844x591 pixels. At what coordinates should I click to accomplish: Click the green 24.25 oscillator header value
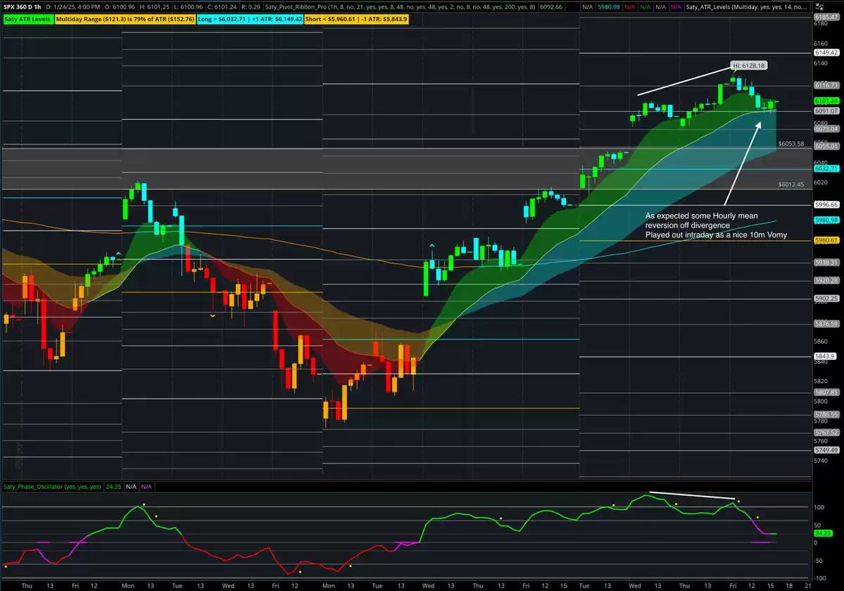pos(113,487)
